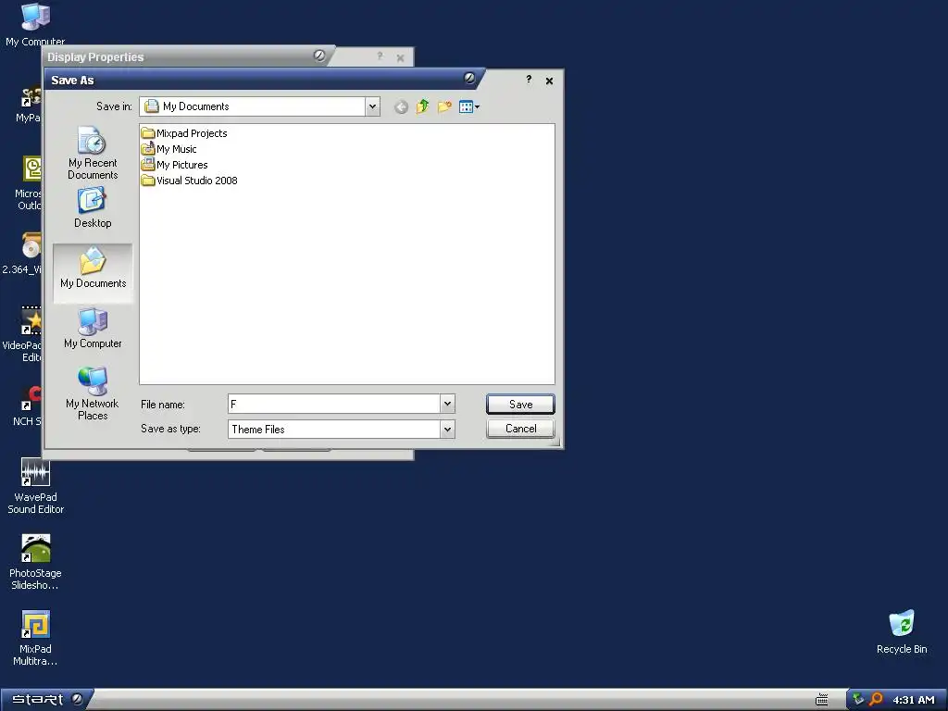Screen dimensions: 948x711
Task: Open the Start menu
Action: pos(46,699)
